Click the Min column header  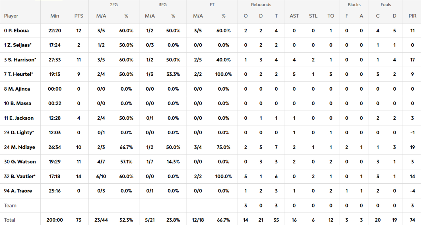(x=55, y=16)
